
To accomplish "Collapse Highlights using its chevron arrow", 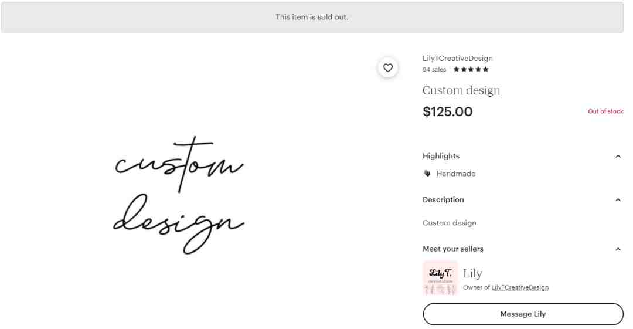I will point(618,157).
